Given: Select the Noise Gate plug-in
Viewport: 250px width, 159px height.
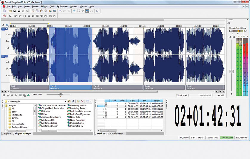Looking at the screenshot, I should [75, 117].
